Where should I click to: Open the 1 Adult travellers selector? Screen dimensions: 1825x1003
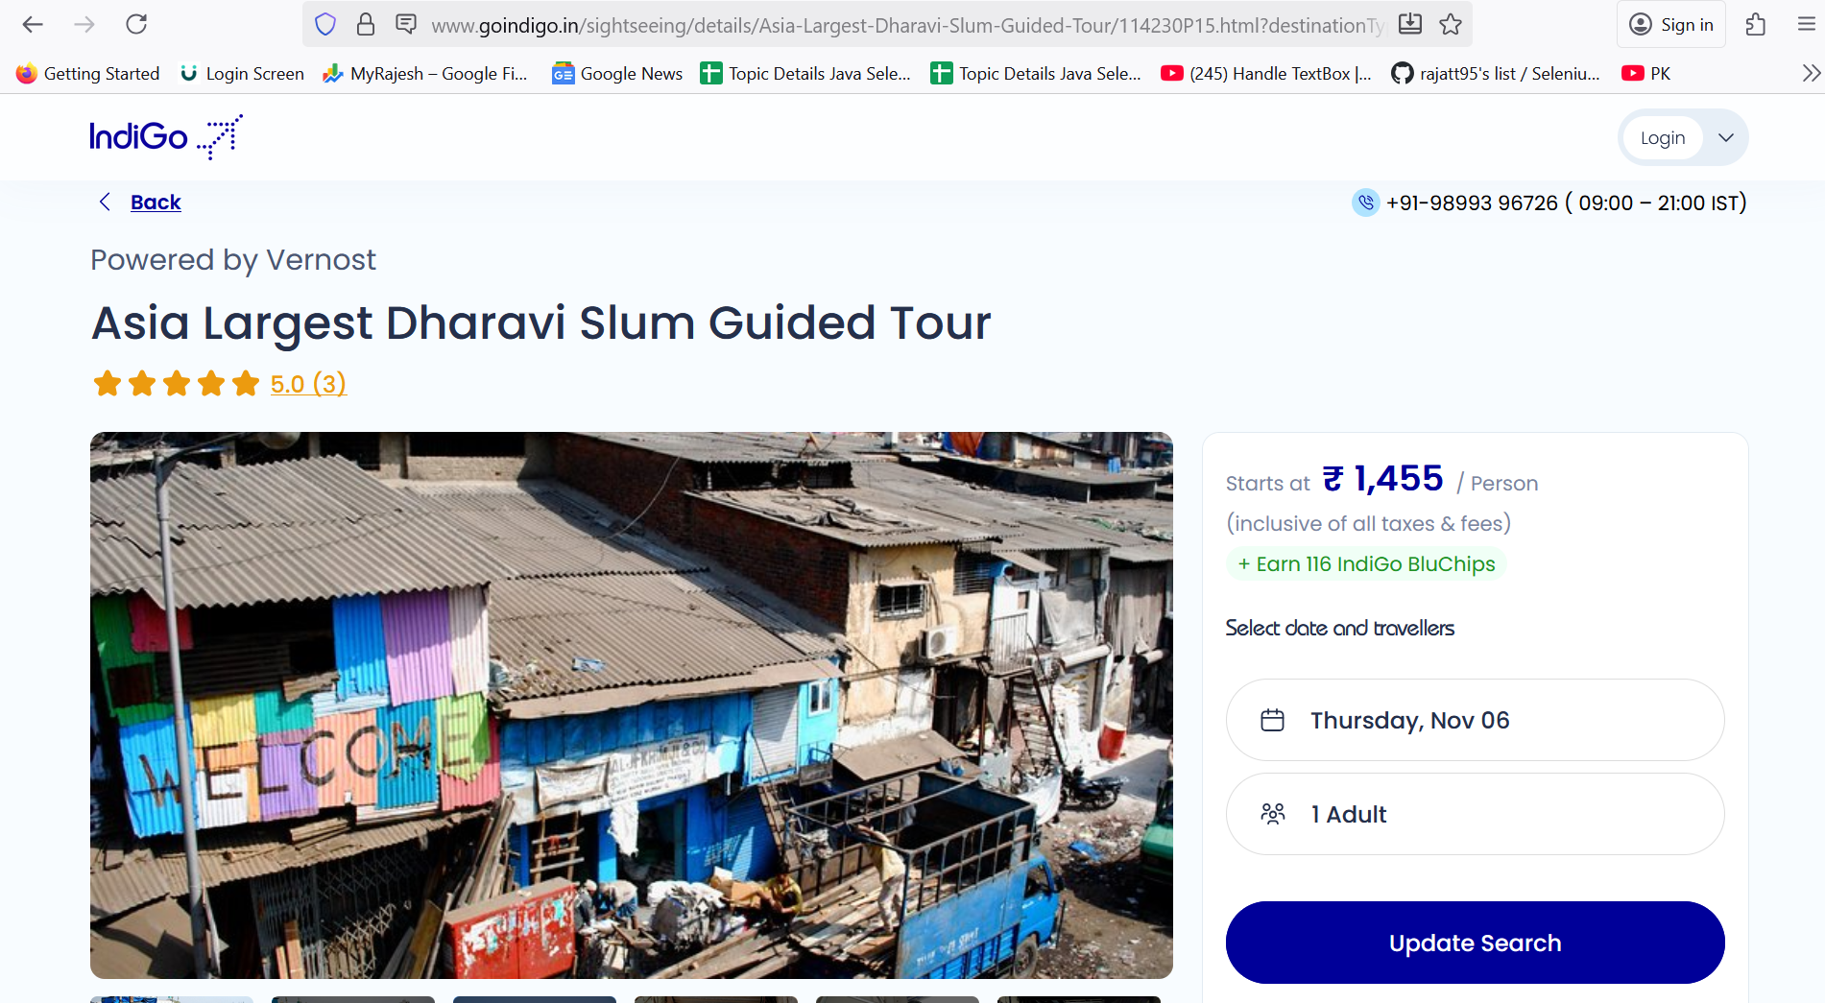click(x=1475, y=814)
